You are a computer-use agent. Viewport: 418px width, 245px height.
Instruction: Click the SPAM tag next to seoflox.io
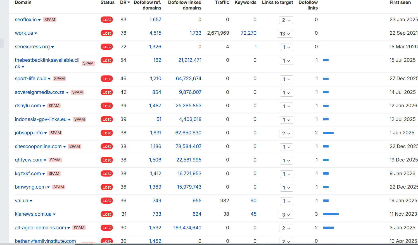50,20
